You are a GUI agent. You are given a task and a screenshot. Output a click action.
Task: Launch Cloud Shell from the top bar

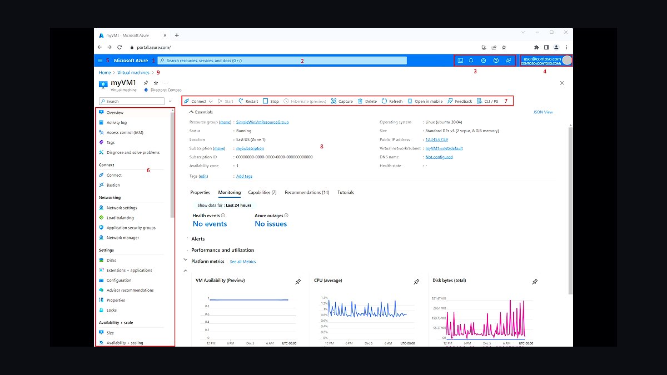pyautogui.click(x=460, y=61)
